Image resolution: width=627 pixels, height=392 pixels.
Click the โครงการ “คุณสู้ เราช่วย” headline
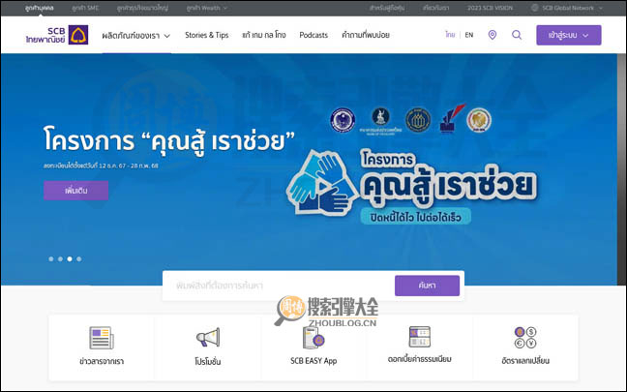[x=169, y=140]
